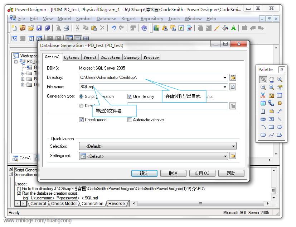This screenshot has height=227, width=296.
Task: Open the Preview tab
Action: pos(151,57)
